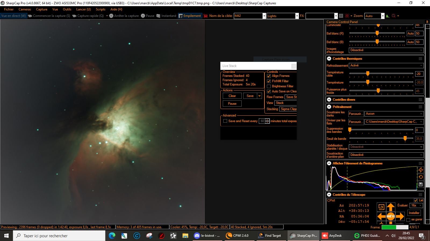Click the auto-stretch lightning bolt icon
430x241 pixels.
click(421, 170)
